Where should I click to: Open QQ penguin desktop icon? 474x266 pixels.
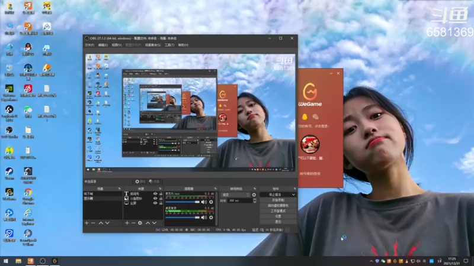coord(28,49)
